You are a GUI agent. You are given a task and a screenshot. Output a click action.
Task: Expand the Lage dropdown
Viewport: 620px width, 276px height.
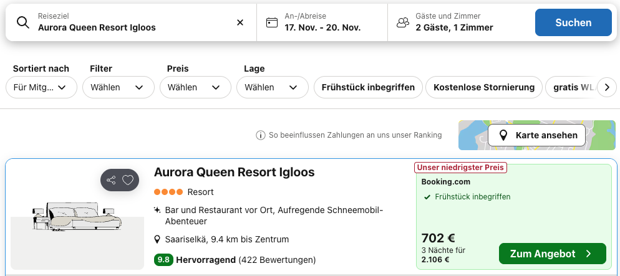272,87
